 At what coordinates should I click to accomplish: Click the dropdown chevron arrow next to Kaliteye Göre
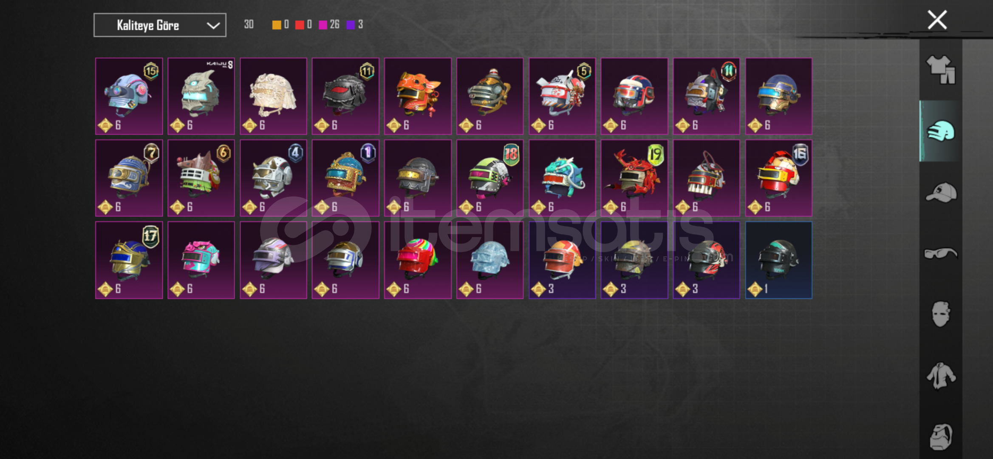tap(213, 25)
